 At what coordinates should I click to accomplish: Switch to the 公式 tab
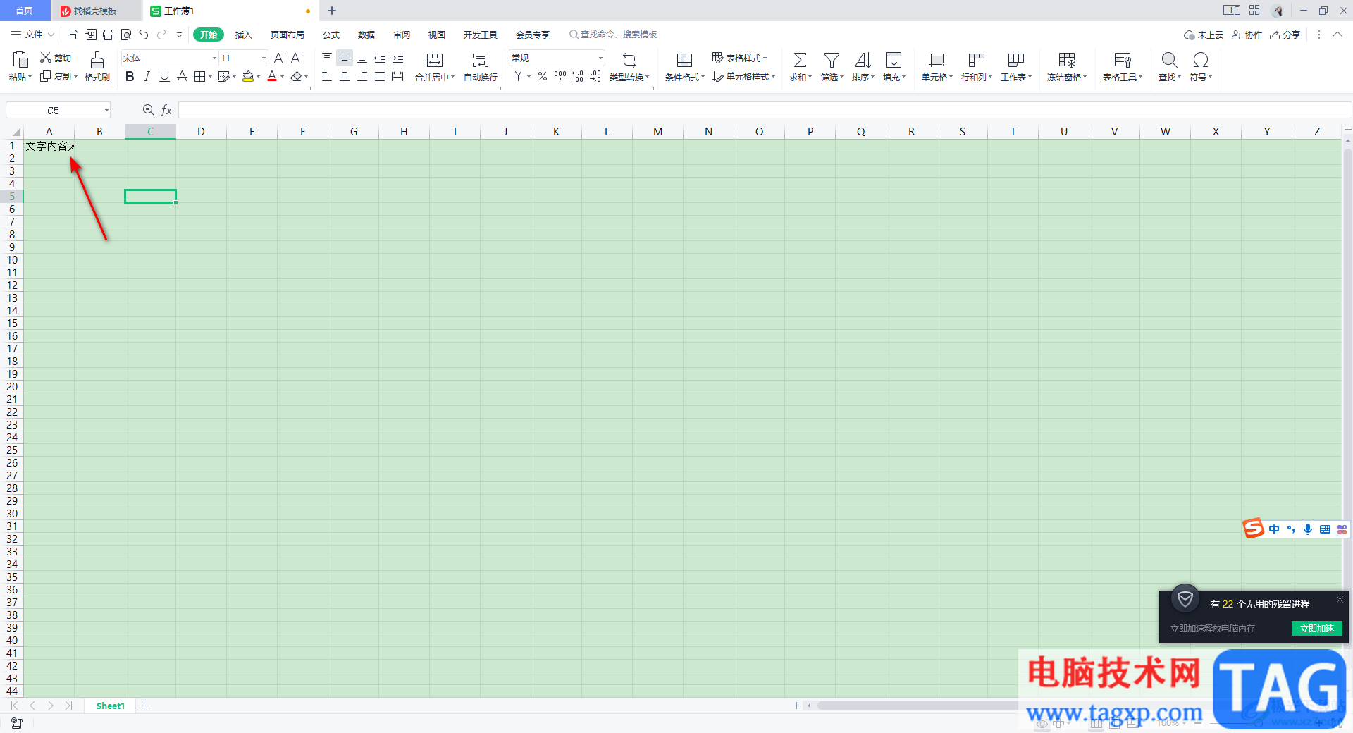point(331,35)
